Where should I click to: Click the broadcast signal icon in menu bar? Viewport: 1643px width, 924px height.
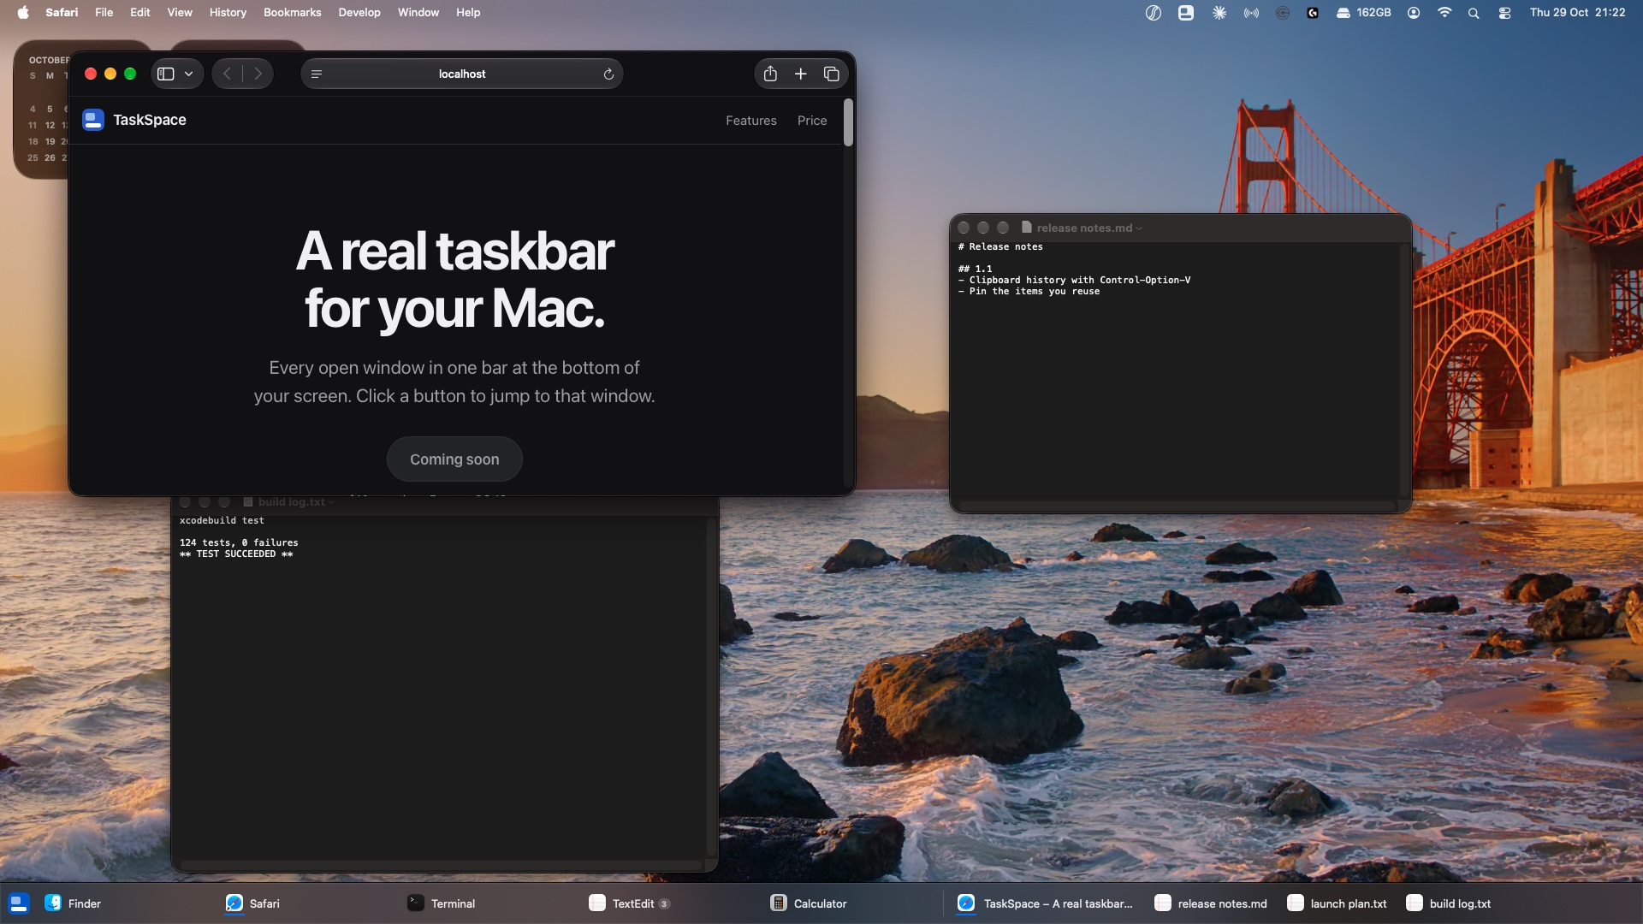pos(1251,13)
